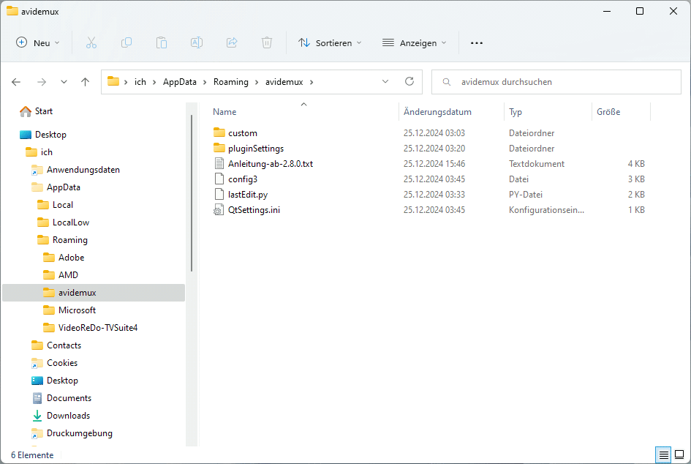The width and height of the screenshot is (691, 464).
Task: Click date 25.12.2024 15:46 of Anleitung file
Action: 434,164
